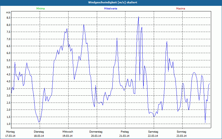The height and width of the screenshot is (139, 222).
Task: Click the Sonntag day label
Action: [181, 132]
